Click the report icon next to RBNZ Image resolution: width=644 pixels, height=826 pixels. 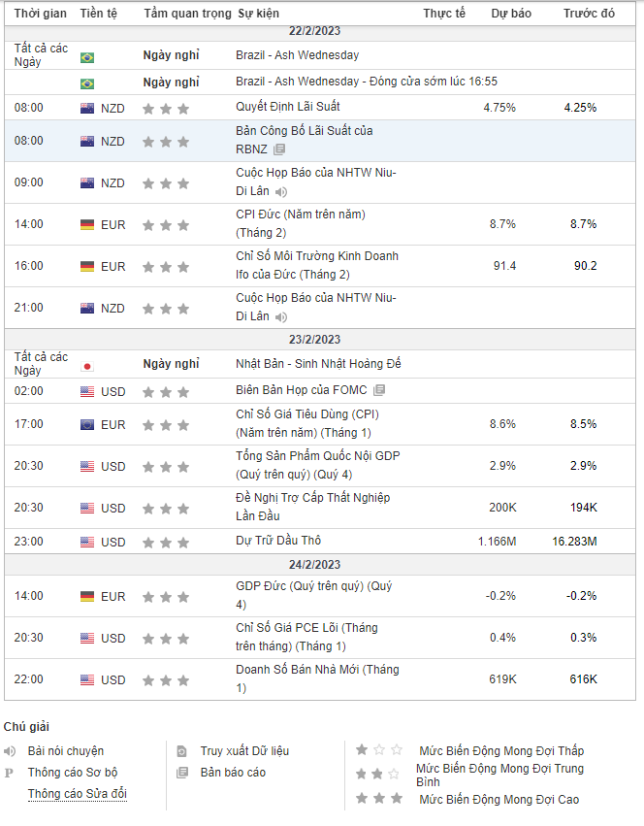[279, 149]
